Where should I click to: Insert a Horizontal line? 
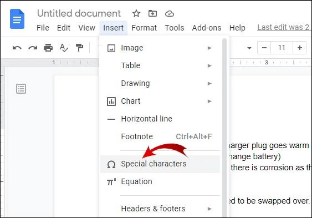click(x=160, y=119)
